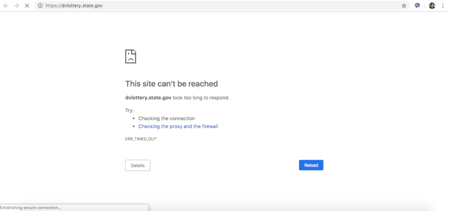Click the browser forward arrow
The height and width of the screenshot is (211, 449).
(x=16, y=6)
